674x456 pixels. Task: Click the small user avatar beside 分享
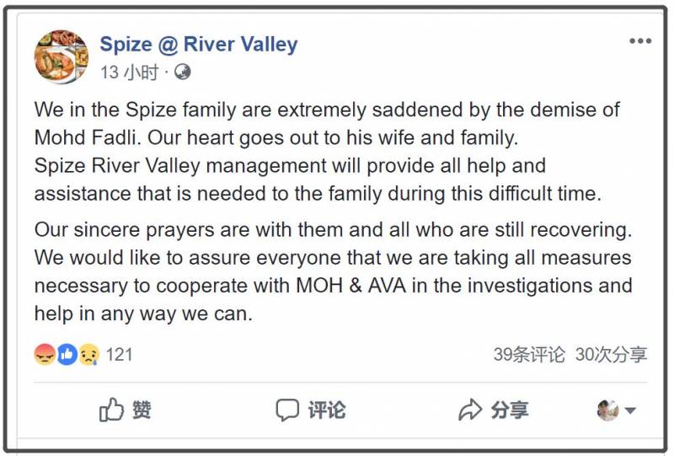click(607, 410)
